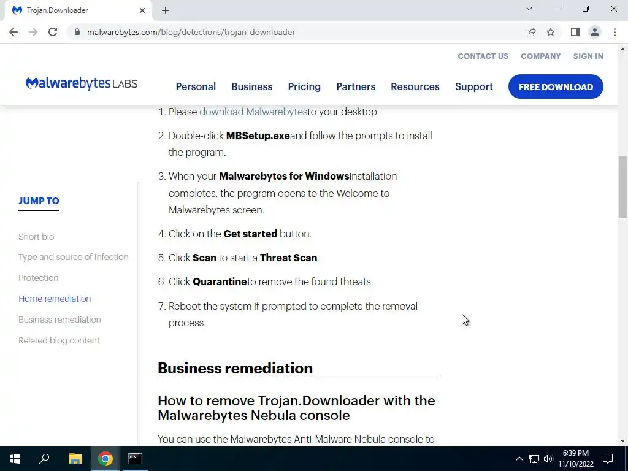
Task: Click the page vertical scrollbar thumb
Action: tap(622, 186)
